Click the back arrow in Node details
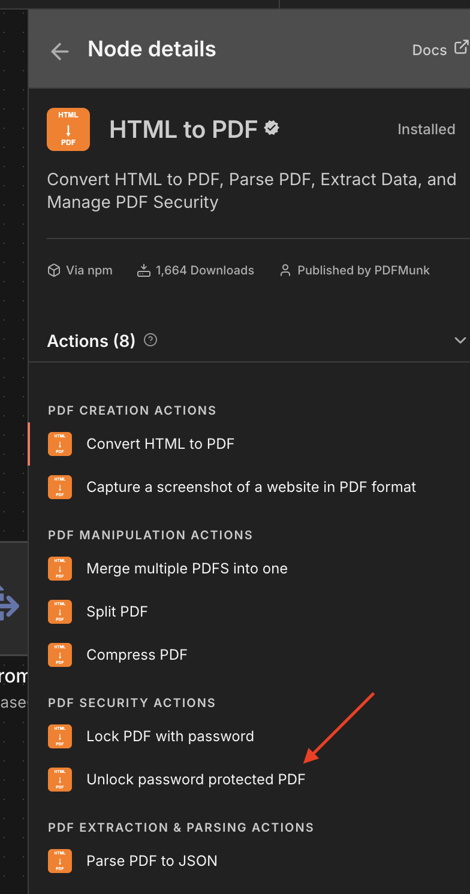The width and height of the screenshot is (470, 894). click(60, 51)
